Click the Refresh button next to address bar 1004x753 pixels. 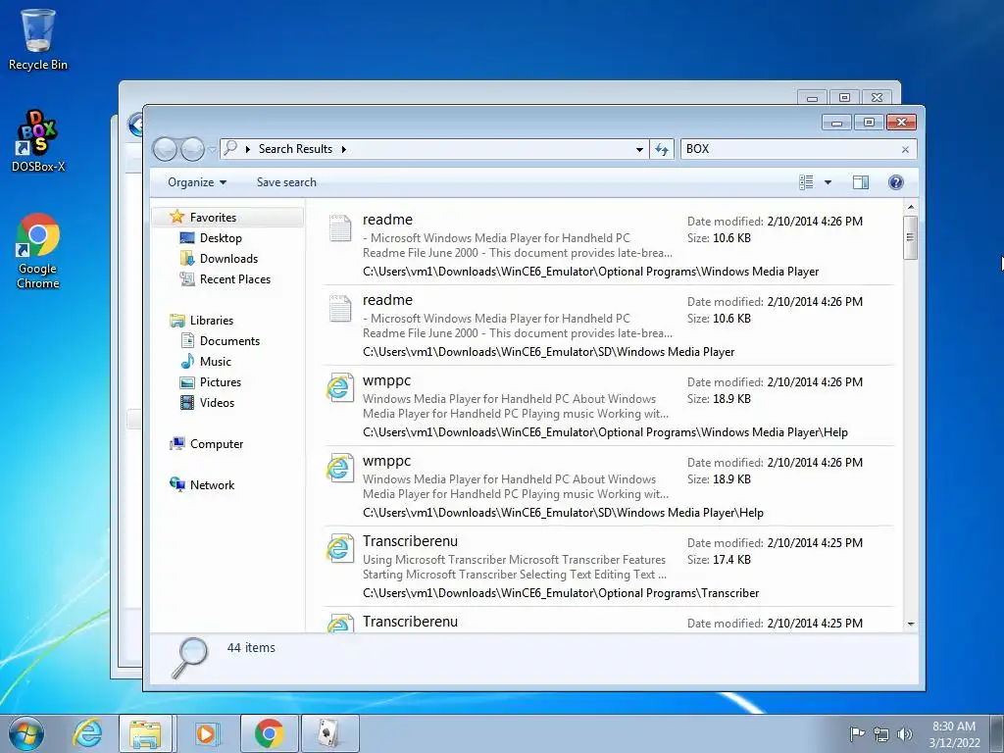(662, 149)
